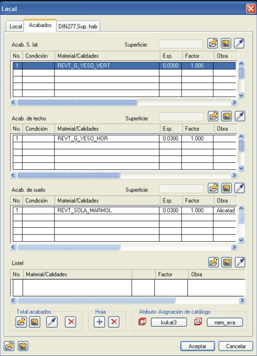Save Acab. de suelo finishes as favorite
The image size is (257, 356).
click(x=226, y=188)
